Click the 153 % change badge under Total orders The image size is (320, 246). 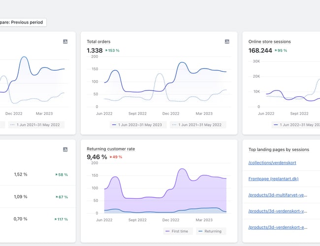click(x=113, y=51)
